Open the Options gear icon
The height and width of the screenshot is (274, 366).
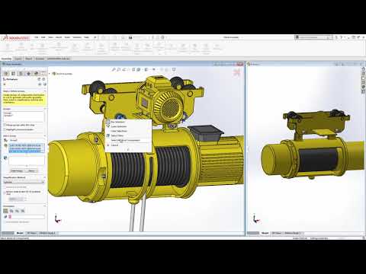tap(162, 37)
